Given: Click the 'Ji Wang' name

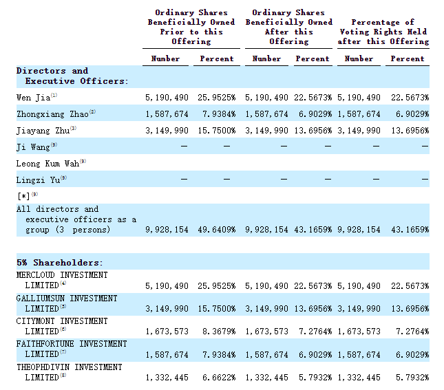Looking at the screenshot, I should click(33, 147).
